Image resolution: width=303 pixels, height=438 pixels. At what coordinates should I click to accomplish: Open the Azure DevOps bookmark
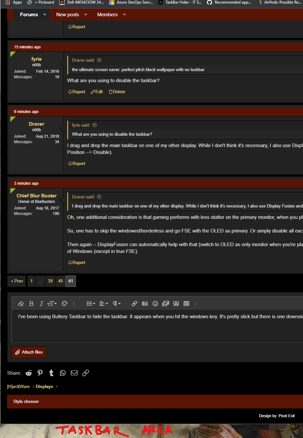point(131,2)
